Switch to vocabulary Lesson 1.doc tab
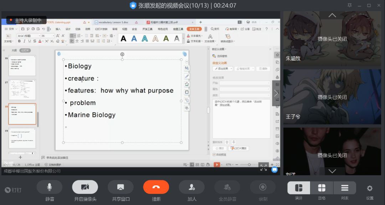 coord(113,22)
